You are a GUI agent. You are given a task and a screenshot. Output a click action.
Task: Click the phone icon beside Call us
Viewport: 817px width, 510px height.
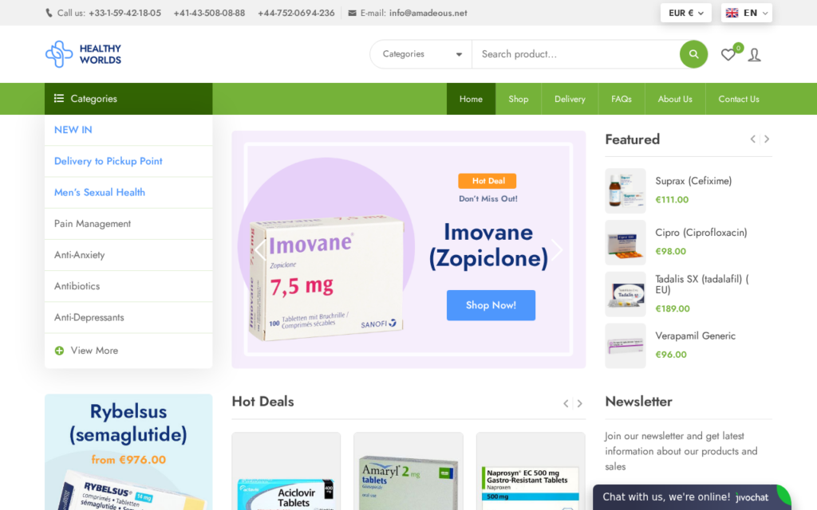pos(49,13)
